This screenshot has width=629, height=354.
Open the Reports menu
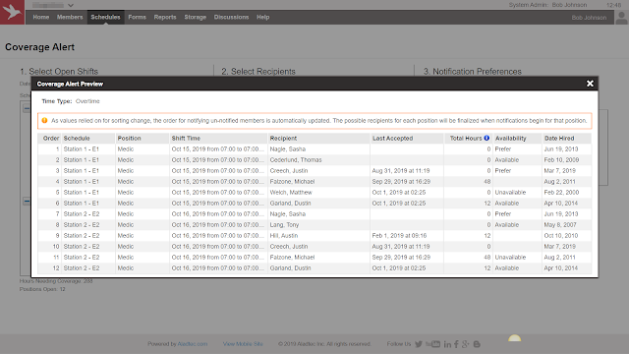point(165,18)
